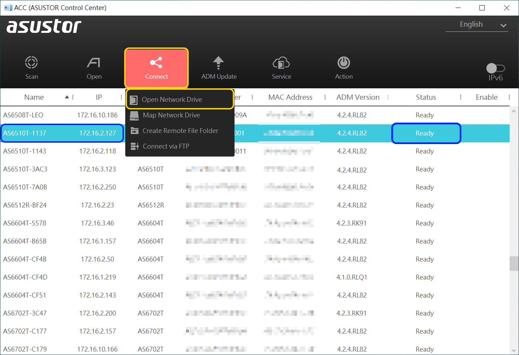Click IP address 172.16.2.250

(x=97, y=187)
